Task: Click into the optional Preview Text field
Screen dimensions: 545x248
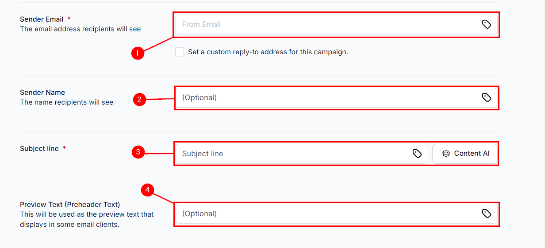Action: [336, 214]
